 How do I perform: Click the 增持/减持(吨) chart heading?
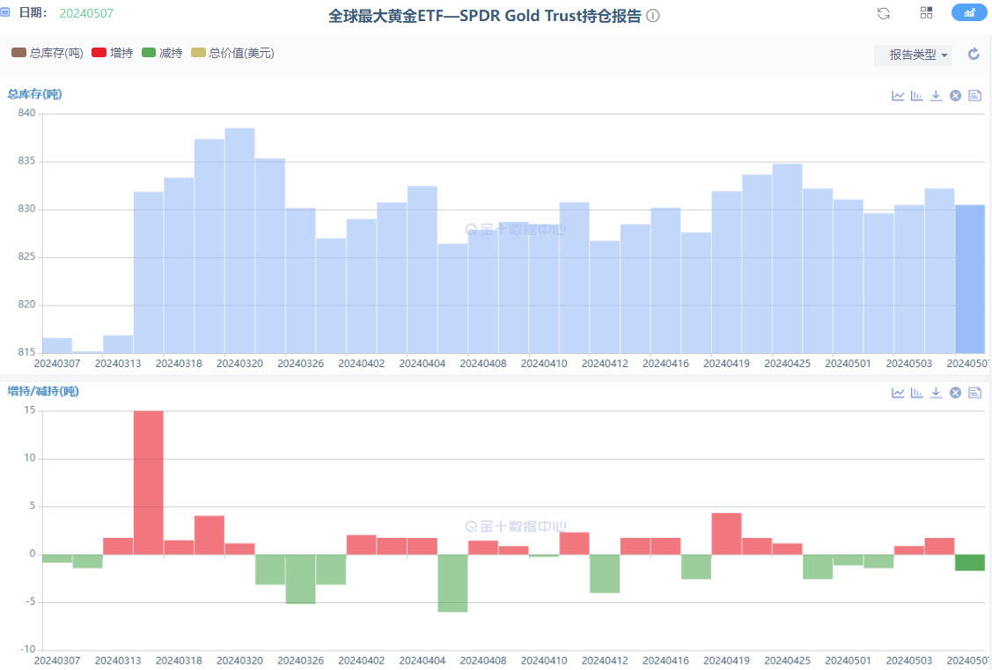(x=43, y=392)
